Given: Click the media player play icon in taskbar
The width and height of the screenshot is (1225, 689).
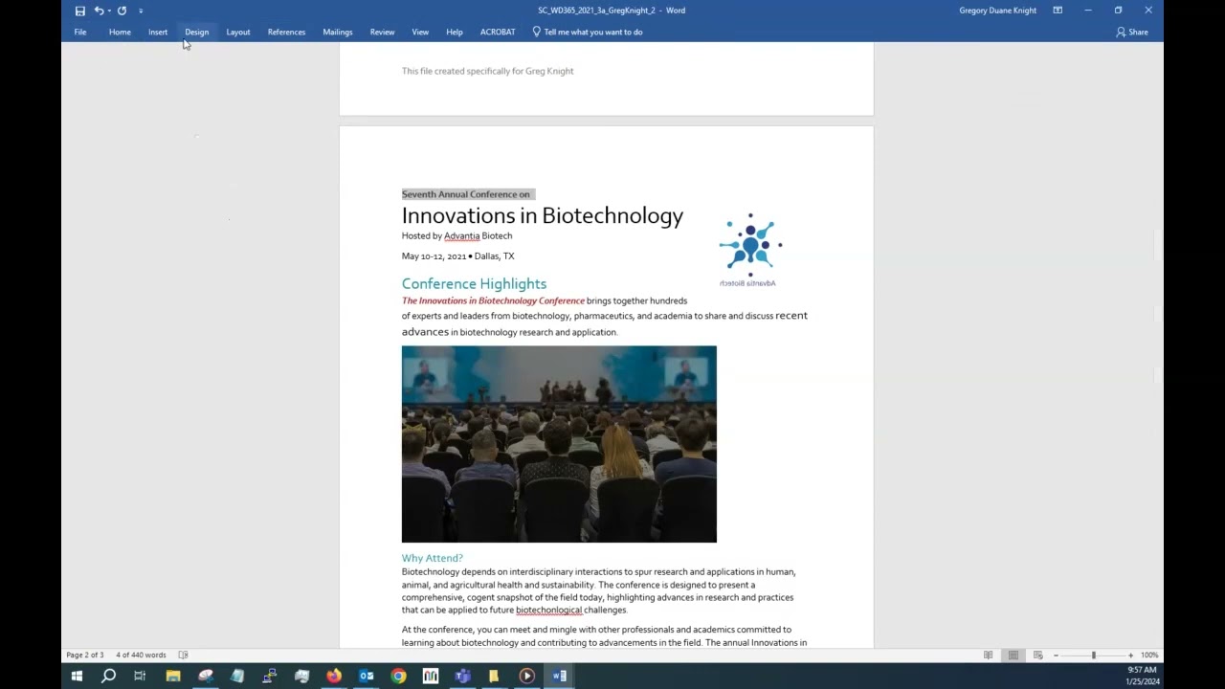Looking at the screenshot, I should point(526,676).
